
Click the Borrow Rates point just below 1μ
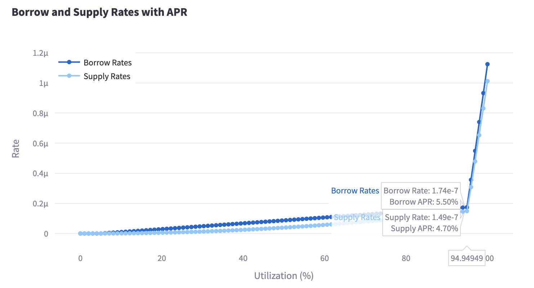coord(483,93)
